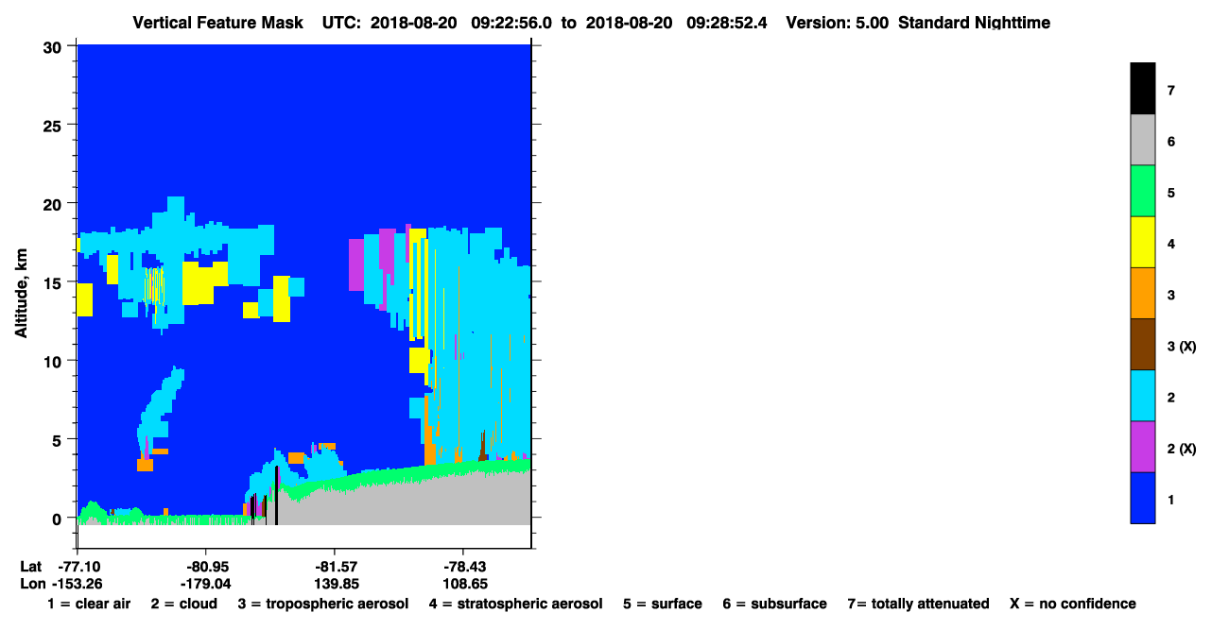Click the gray subsurface swatch labeled 6

coord(1143,140)
